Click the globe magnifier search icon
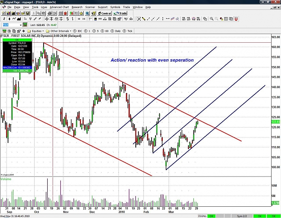This screenshot has height=218, width=281. coord(87,13)
